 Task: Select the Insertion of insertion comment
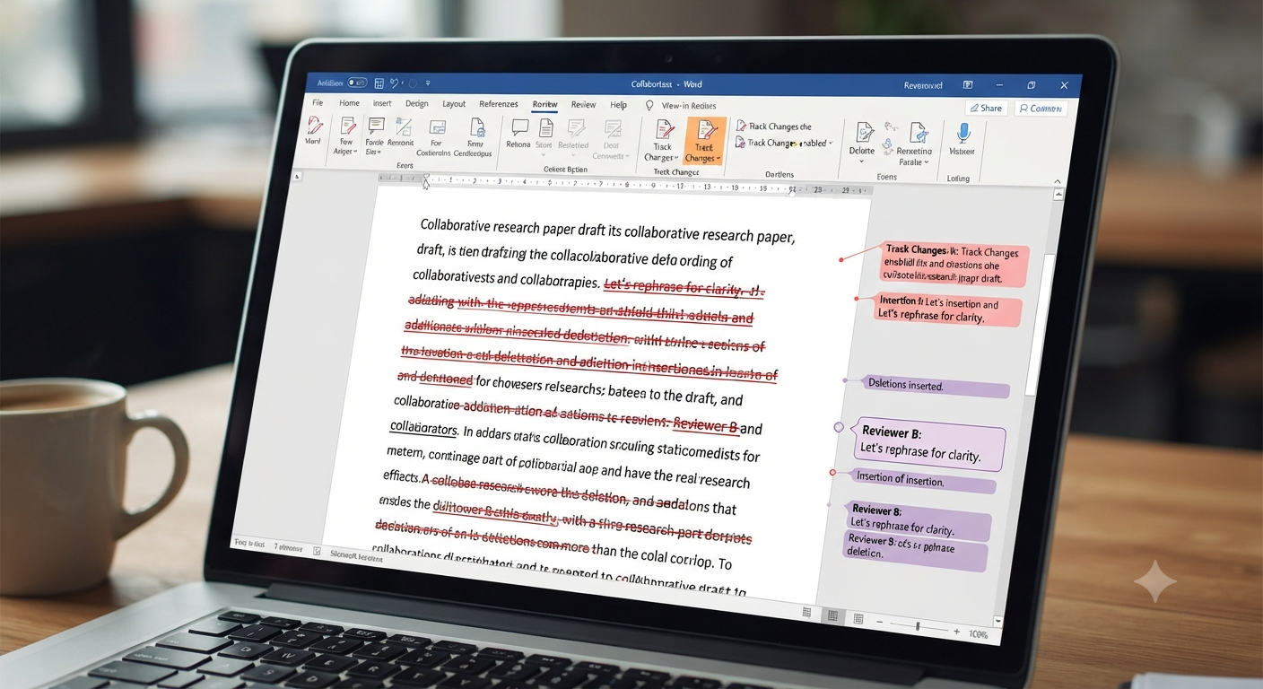[x=922, y=481]
